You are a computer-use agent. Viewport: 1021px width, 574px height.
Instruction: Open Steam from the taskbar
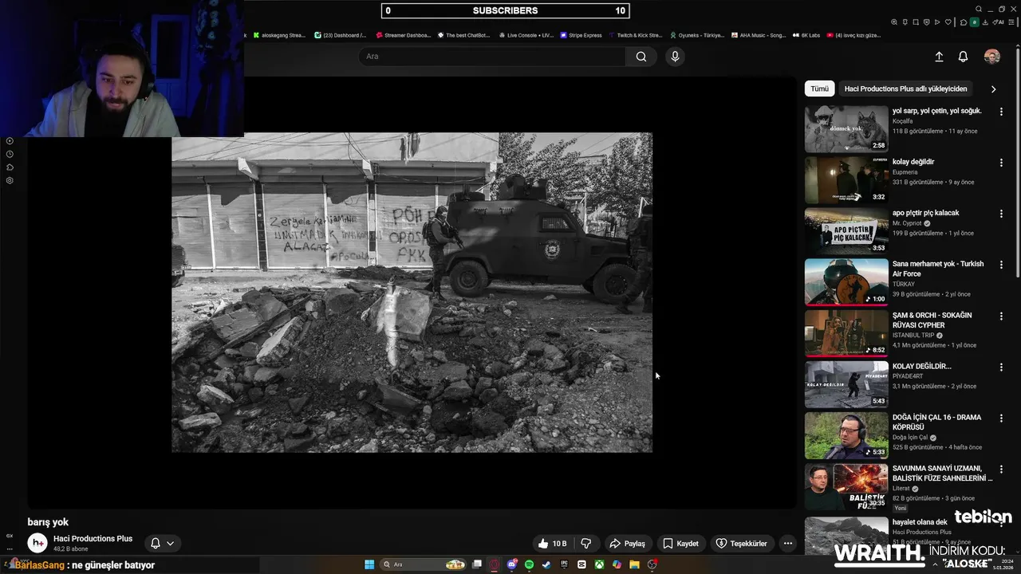[546, 564]
